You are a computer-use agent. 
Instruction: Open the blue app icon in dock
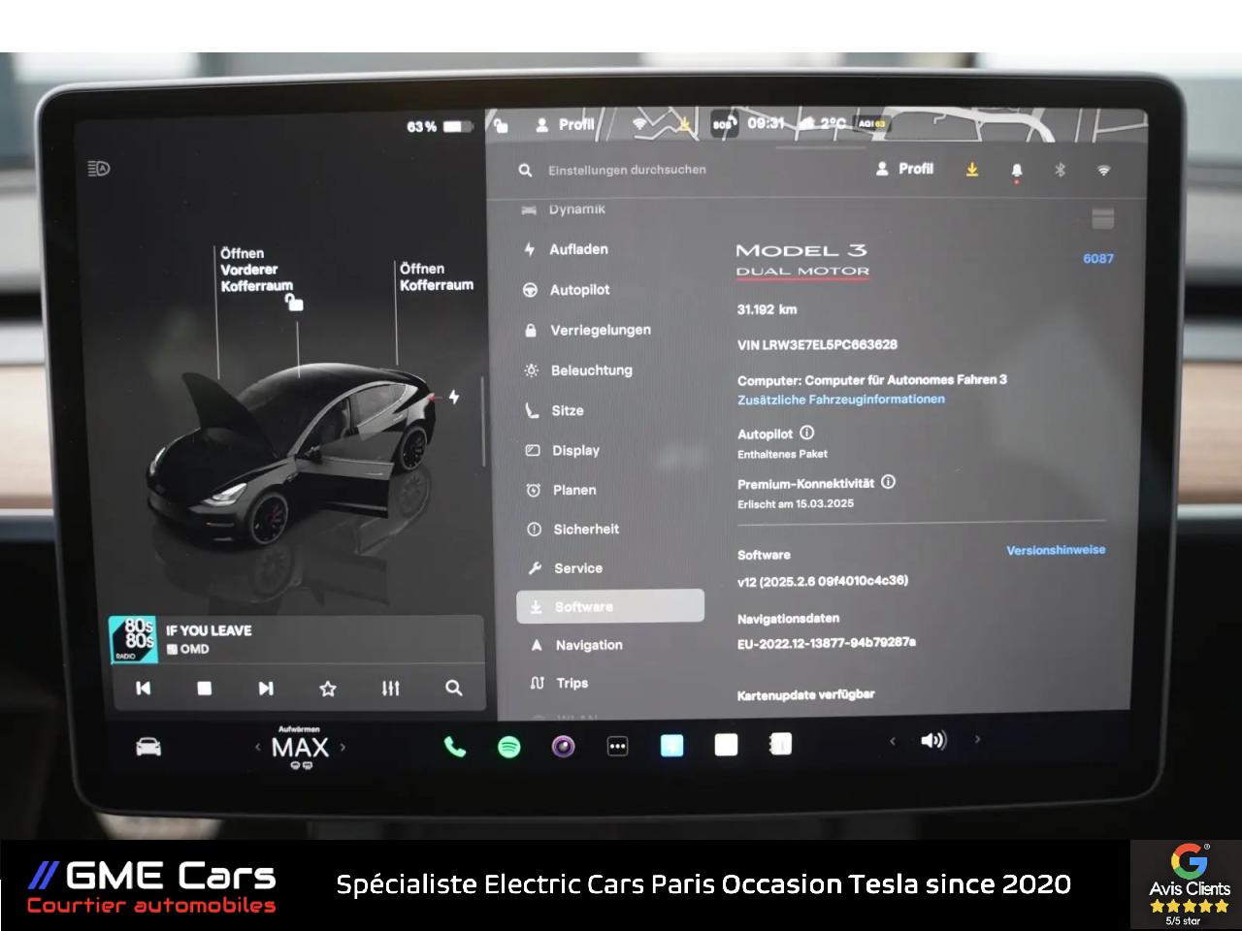671,745
